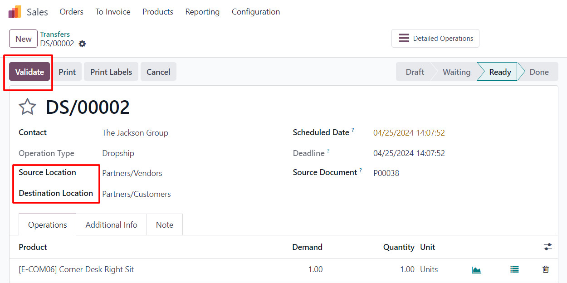Open the gear actions menu beside DS/00002
The image size is (567, 283).
point(82,44)
